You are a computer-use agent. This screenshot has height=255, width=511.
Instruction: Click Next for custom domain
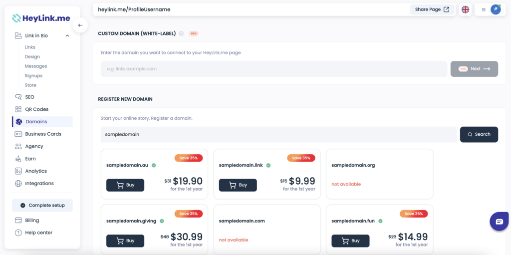tap(474, 69)
